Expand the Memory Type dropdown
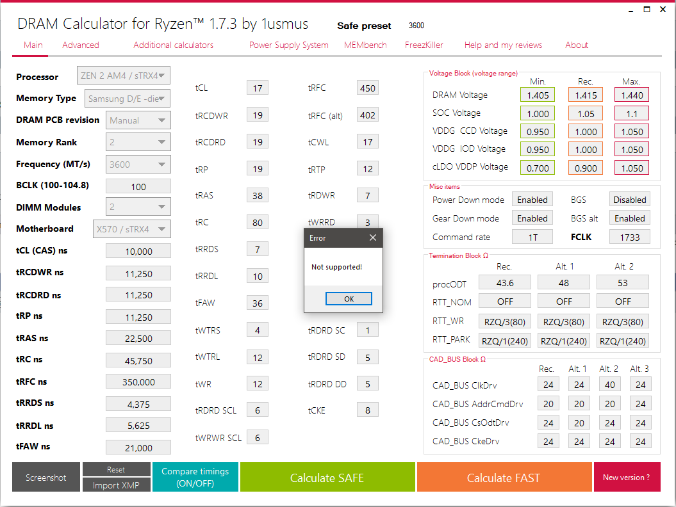This screenshot has height=507, width=676. click(127, 98)
